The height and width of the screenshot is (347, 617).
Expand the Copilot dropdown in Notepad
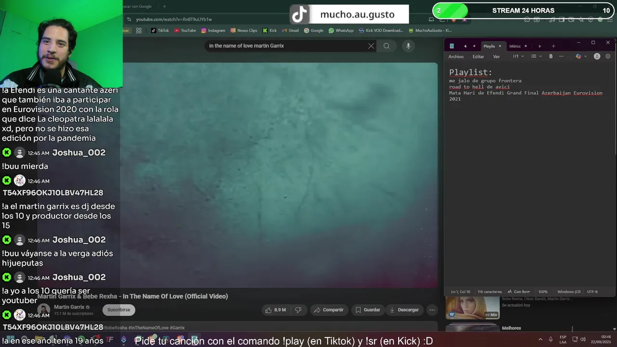coord(581,56)
